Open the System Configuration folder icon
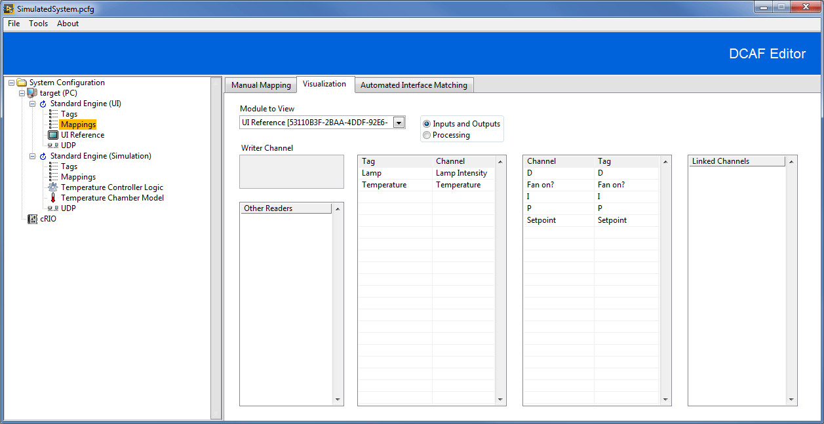 point(22,82)
